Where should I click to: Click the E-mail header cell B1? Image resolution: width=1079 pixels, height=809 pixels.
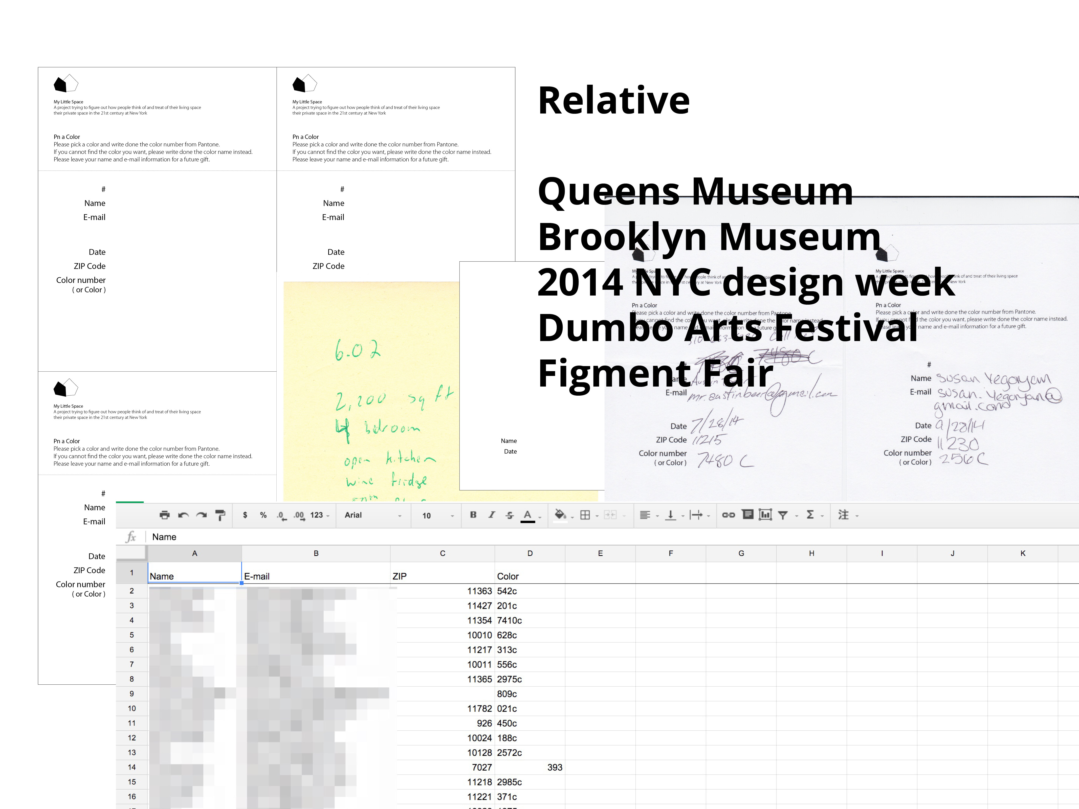click(316, 573)
